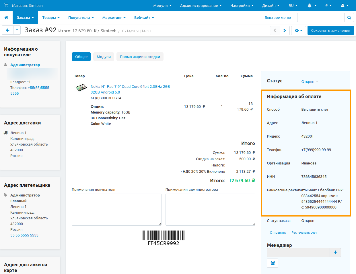
Task: Expand the order status 'Открыт' dropdown
Action: (310, 82)
